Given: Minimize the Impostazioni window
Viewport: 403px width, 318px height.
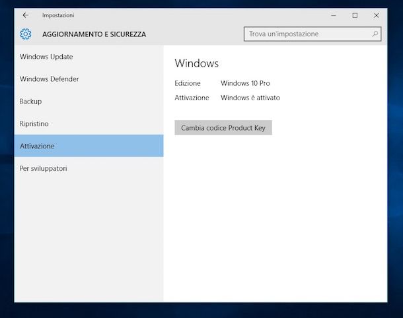Looking at the screenshot, I should tap(334, 15).
